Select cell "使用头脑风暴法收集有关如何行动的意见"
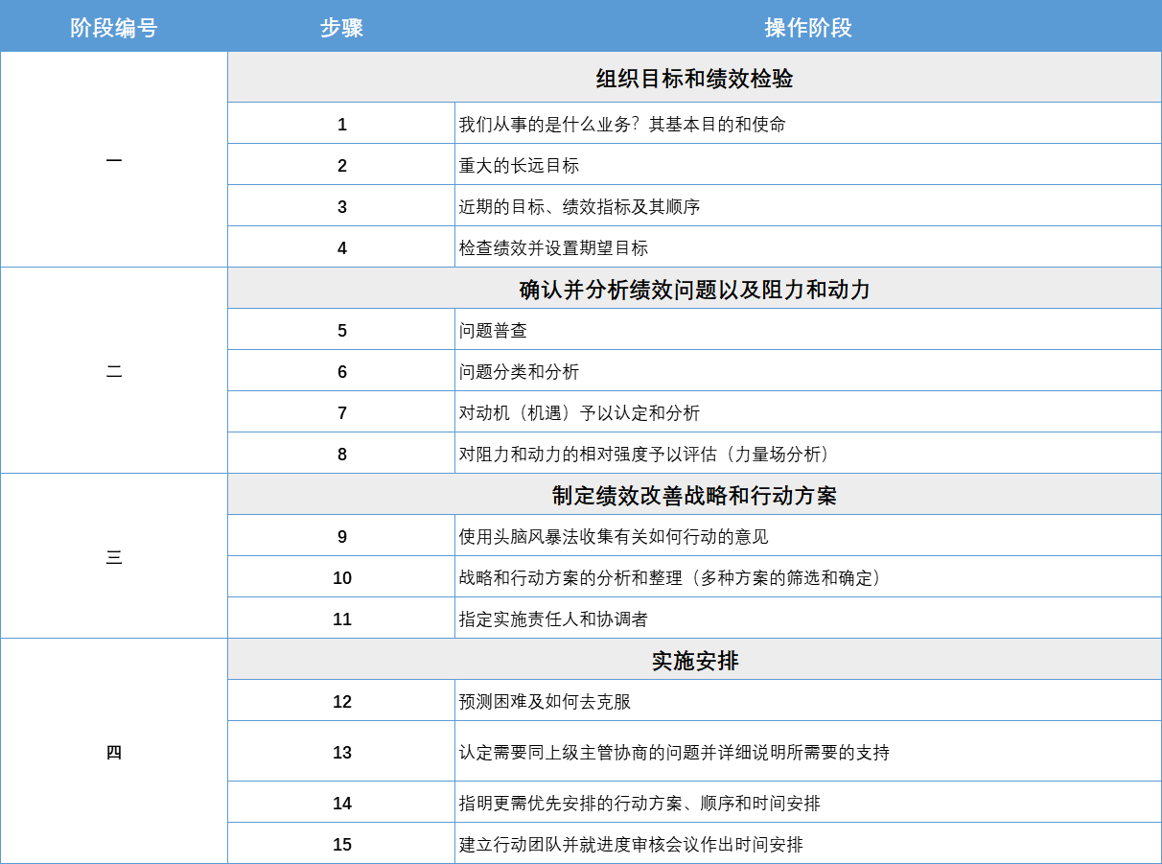 click(614, 536)
